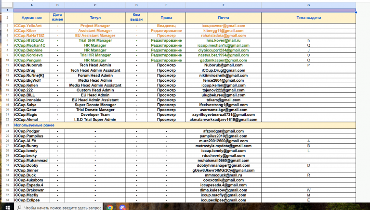Viewport: 370px width, 210px height.
Task: Select column C header
Action: [x=95, y=5]
